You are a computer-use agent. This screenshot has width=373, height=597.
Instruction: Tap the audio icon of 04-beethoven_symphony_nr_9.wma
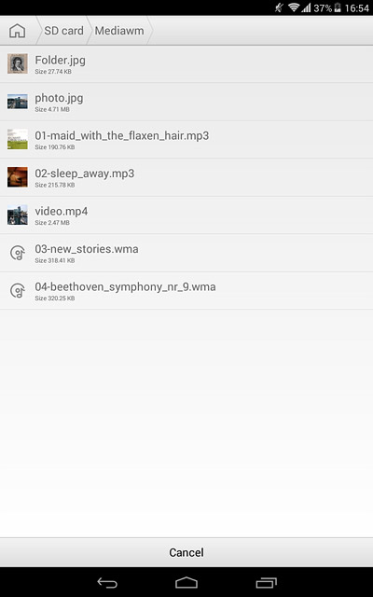(18, 290)
